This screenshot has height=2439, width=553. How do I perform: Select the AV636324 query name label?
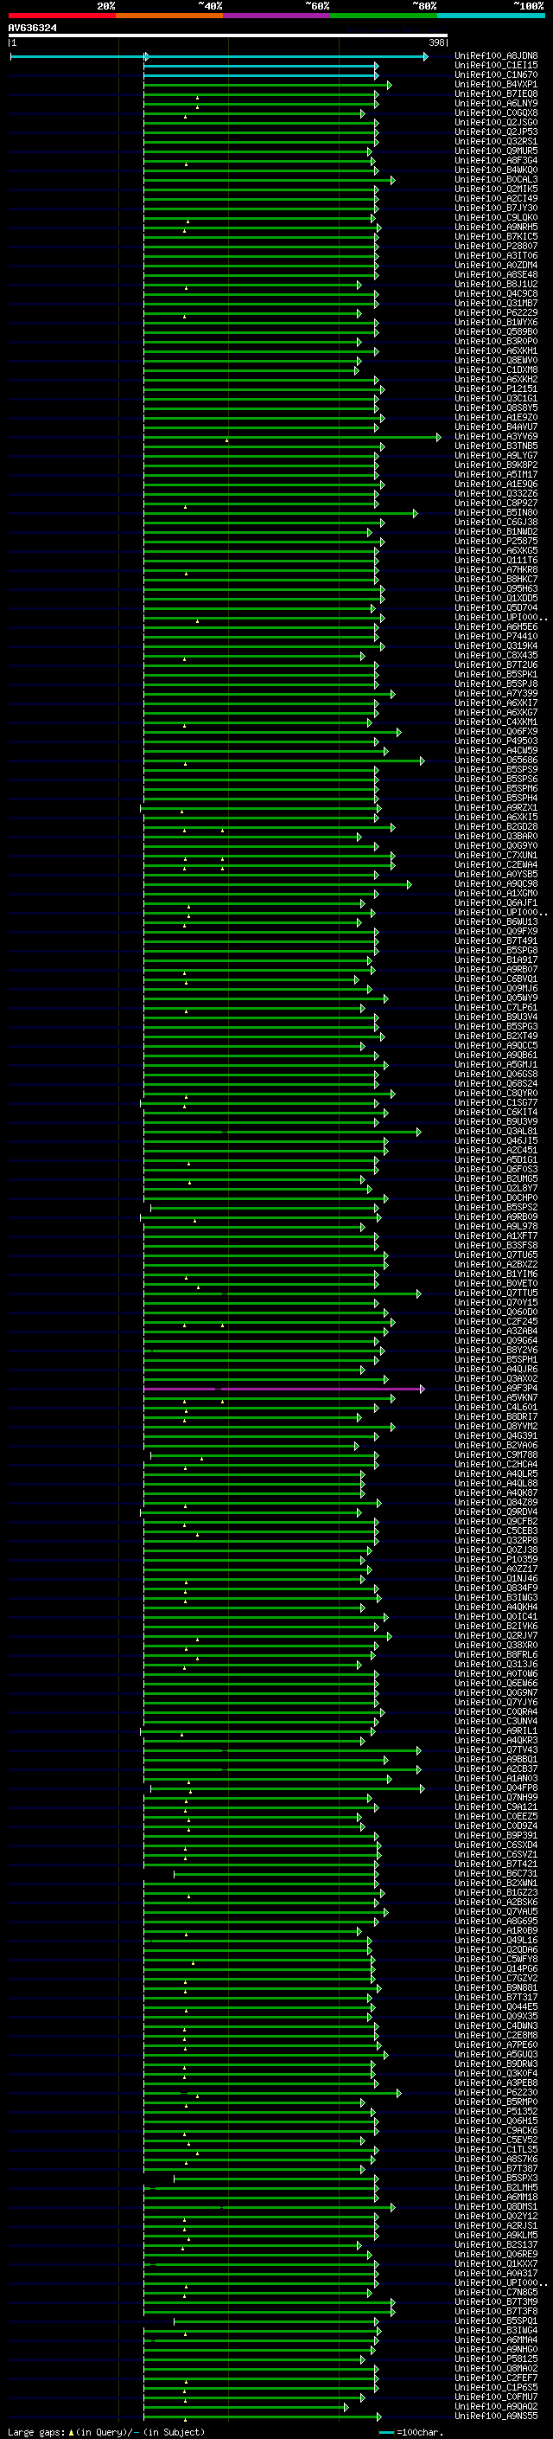(x=32, y=28)
